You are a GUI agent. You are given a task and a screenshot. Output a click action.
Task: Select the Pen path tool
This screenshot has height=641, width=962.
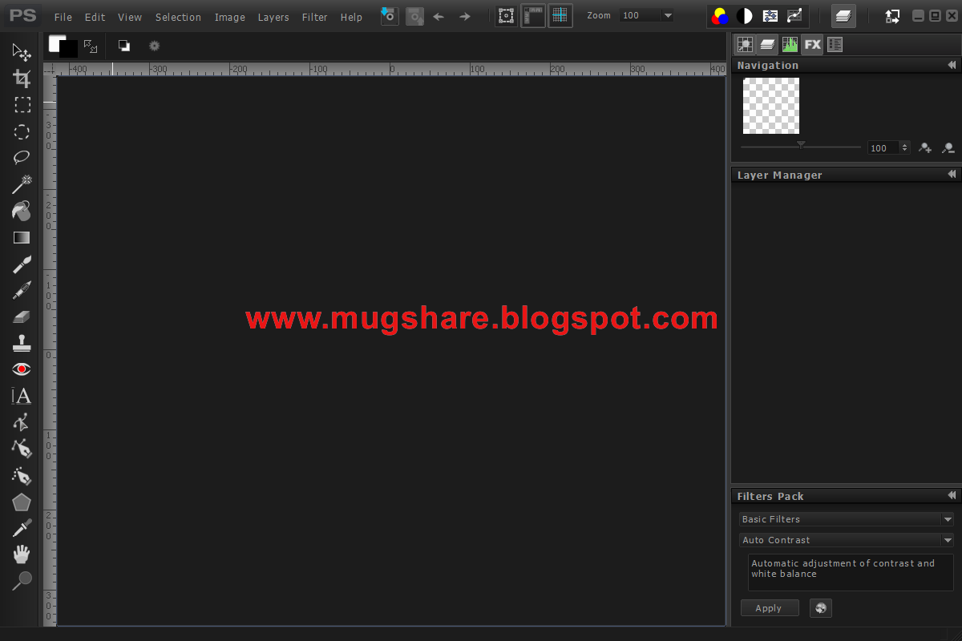pyautogui.click(x=22, y=449)
